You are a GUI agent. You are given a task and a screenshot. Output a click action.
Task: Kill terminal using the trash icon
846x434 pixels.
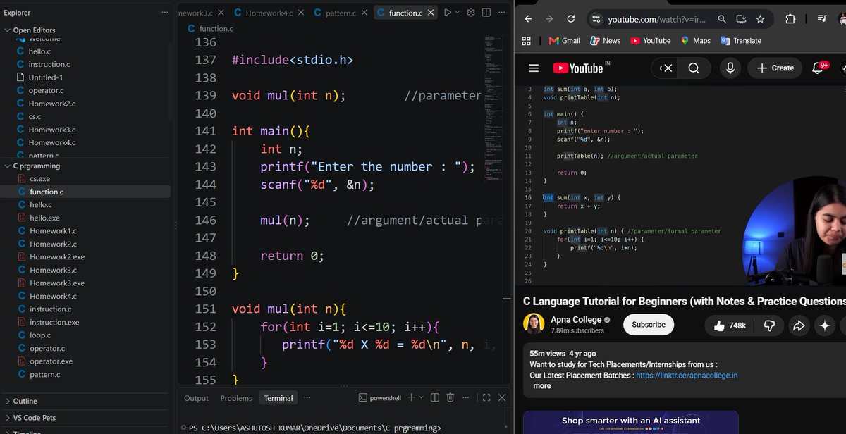point(450,397)
